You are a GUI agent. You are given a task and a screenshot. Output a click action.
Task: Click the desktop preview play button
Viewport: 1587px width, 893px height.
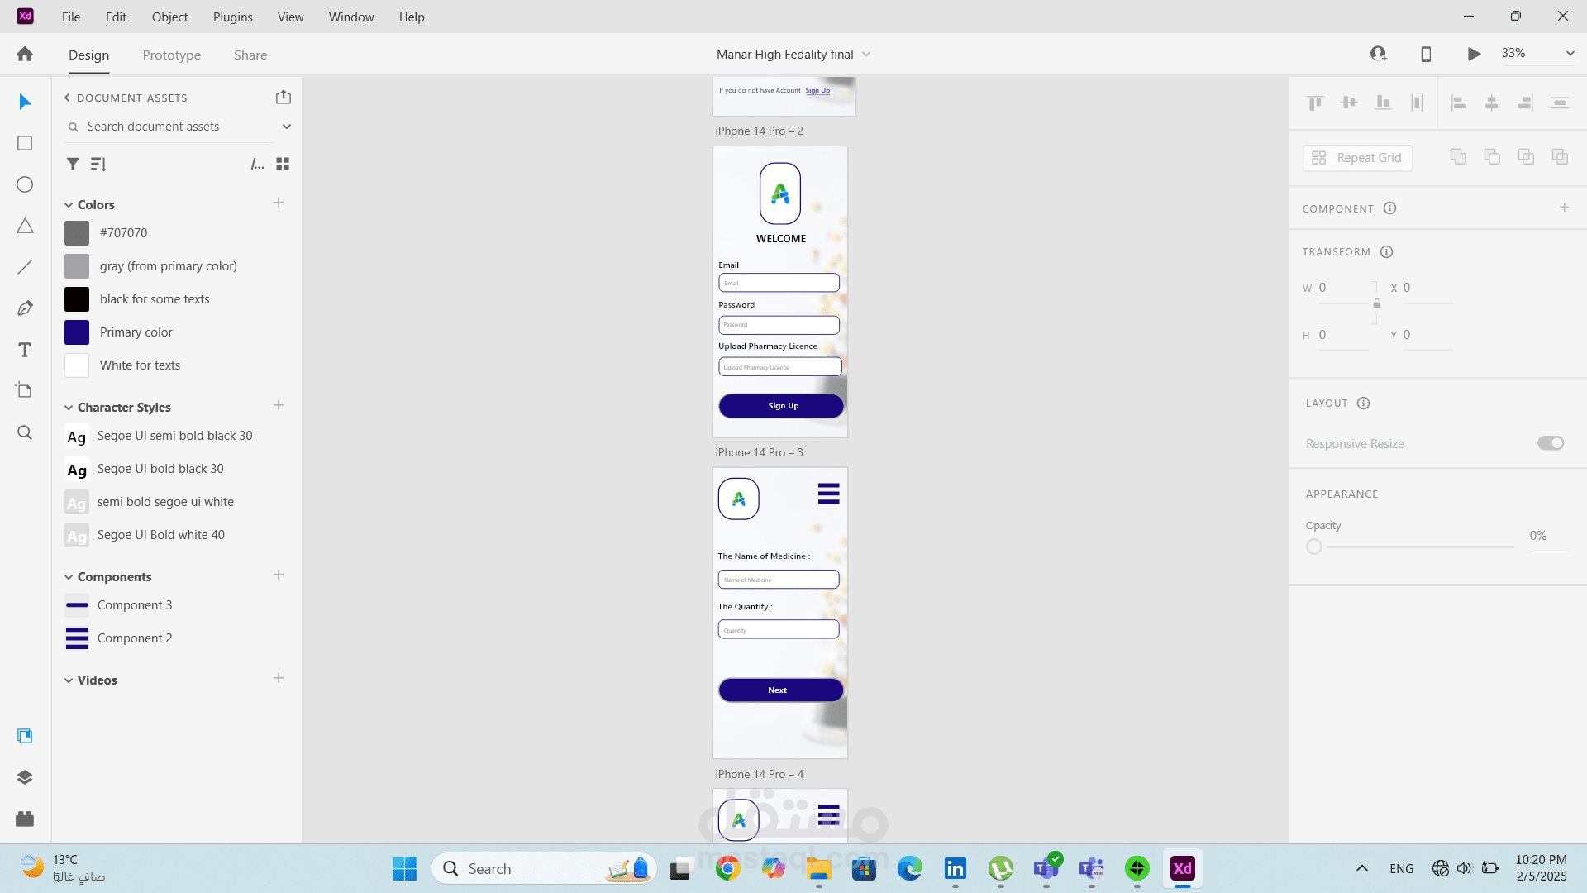pyautogui.click(x=1474, y=54)
